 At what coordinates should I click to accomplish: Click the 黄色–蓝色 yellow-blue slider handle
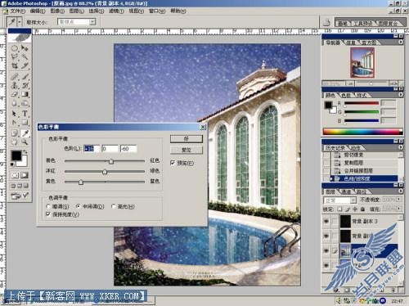(x=81, y=182)
